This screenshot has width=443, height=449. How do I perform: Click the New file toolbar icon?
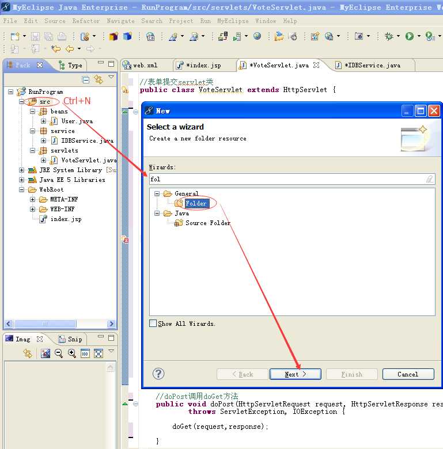(x=14, y=36)
